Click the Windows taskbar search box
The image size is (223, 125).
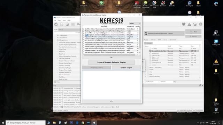tap(25, 123)
